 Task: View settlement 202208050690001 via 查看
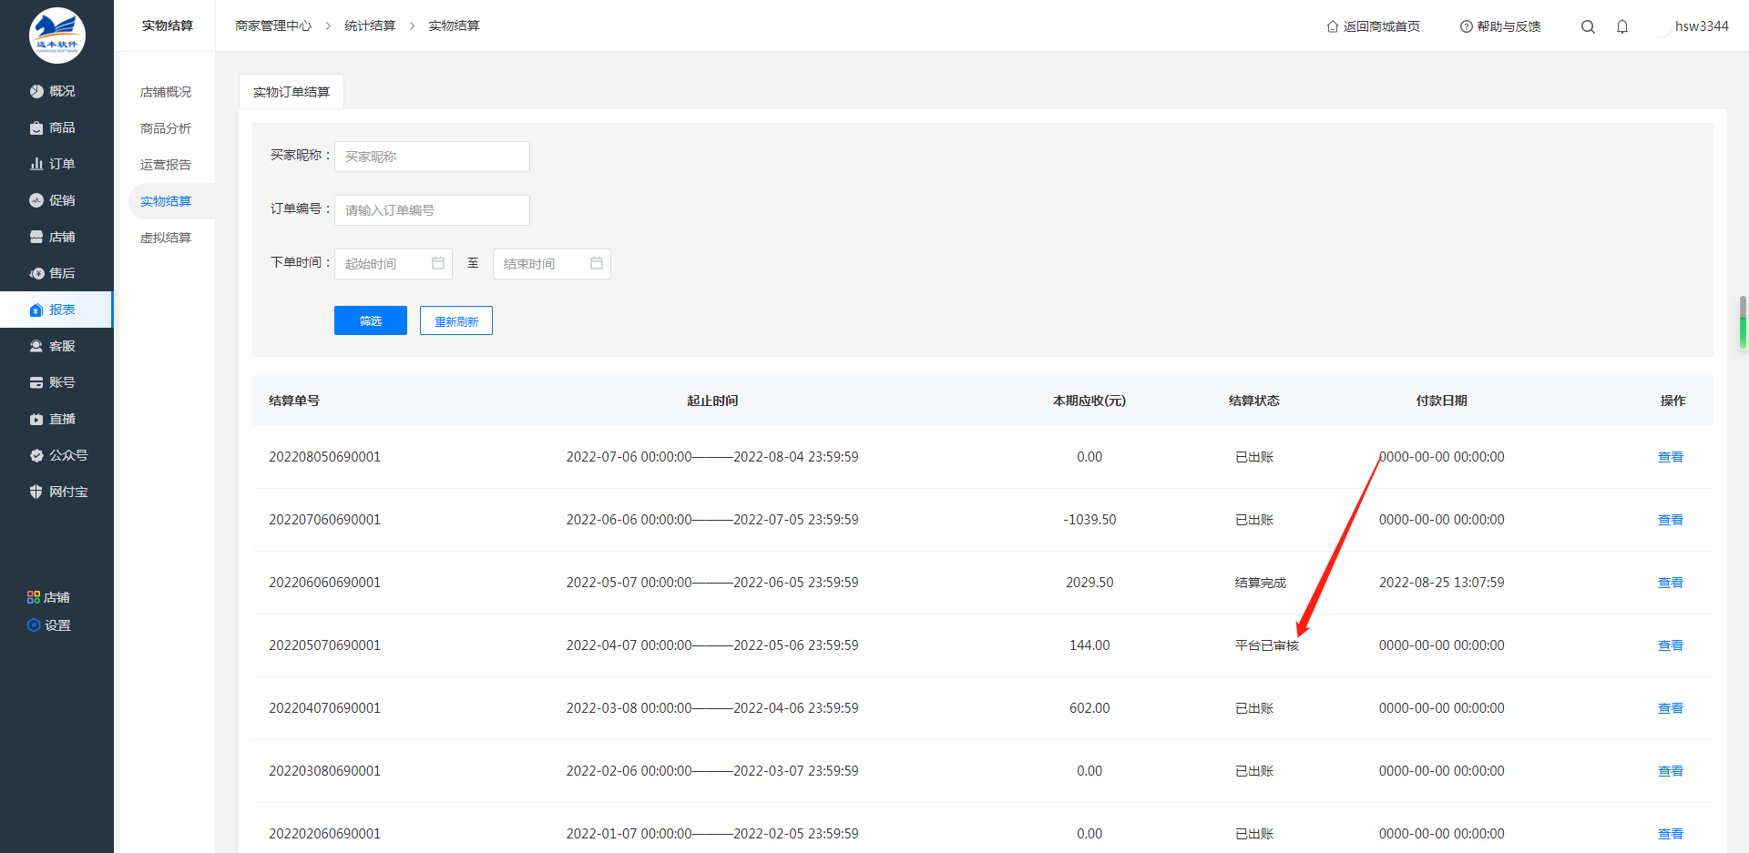(x=1671, y=457)
